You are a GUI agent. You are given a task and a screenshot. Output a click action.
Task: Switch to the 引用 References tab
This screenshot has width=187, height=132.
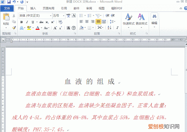64,8
